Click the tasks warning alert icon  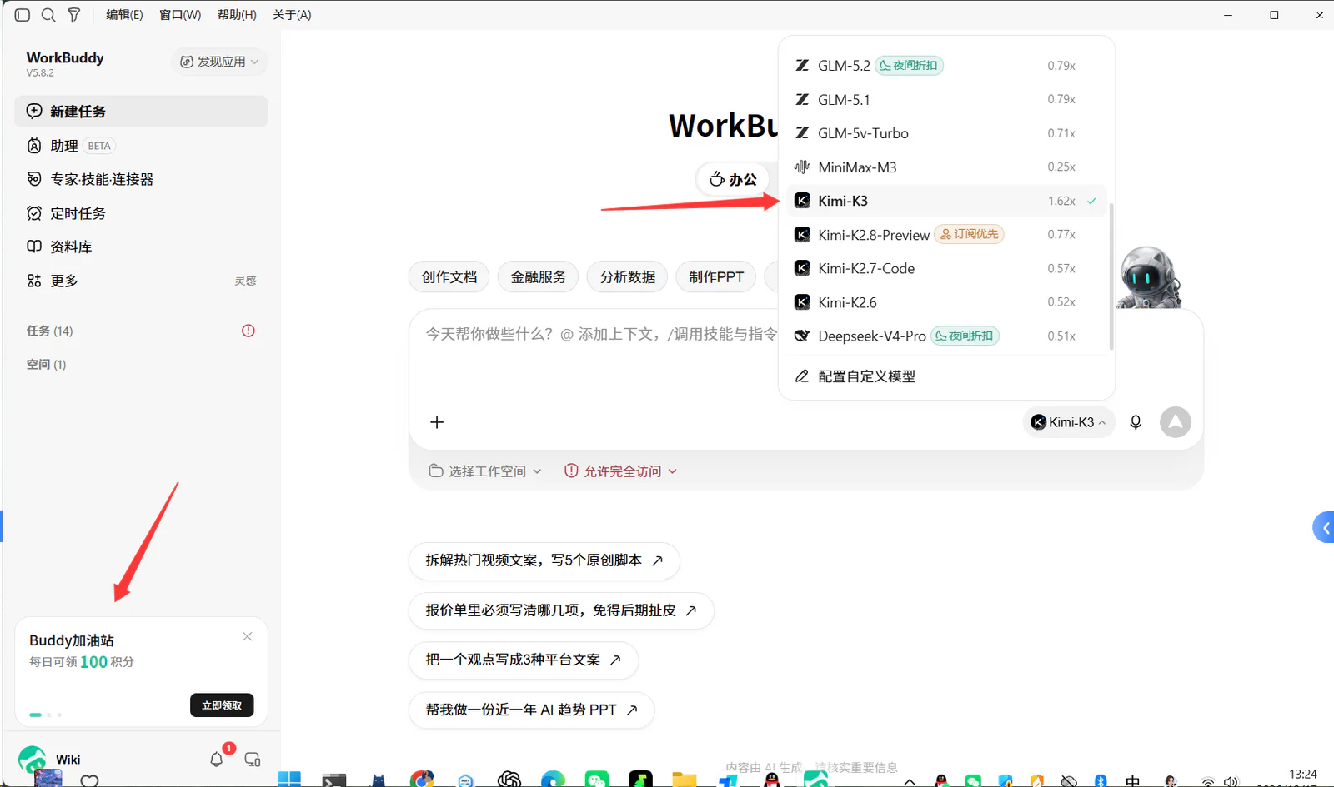pos(248,331)
